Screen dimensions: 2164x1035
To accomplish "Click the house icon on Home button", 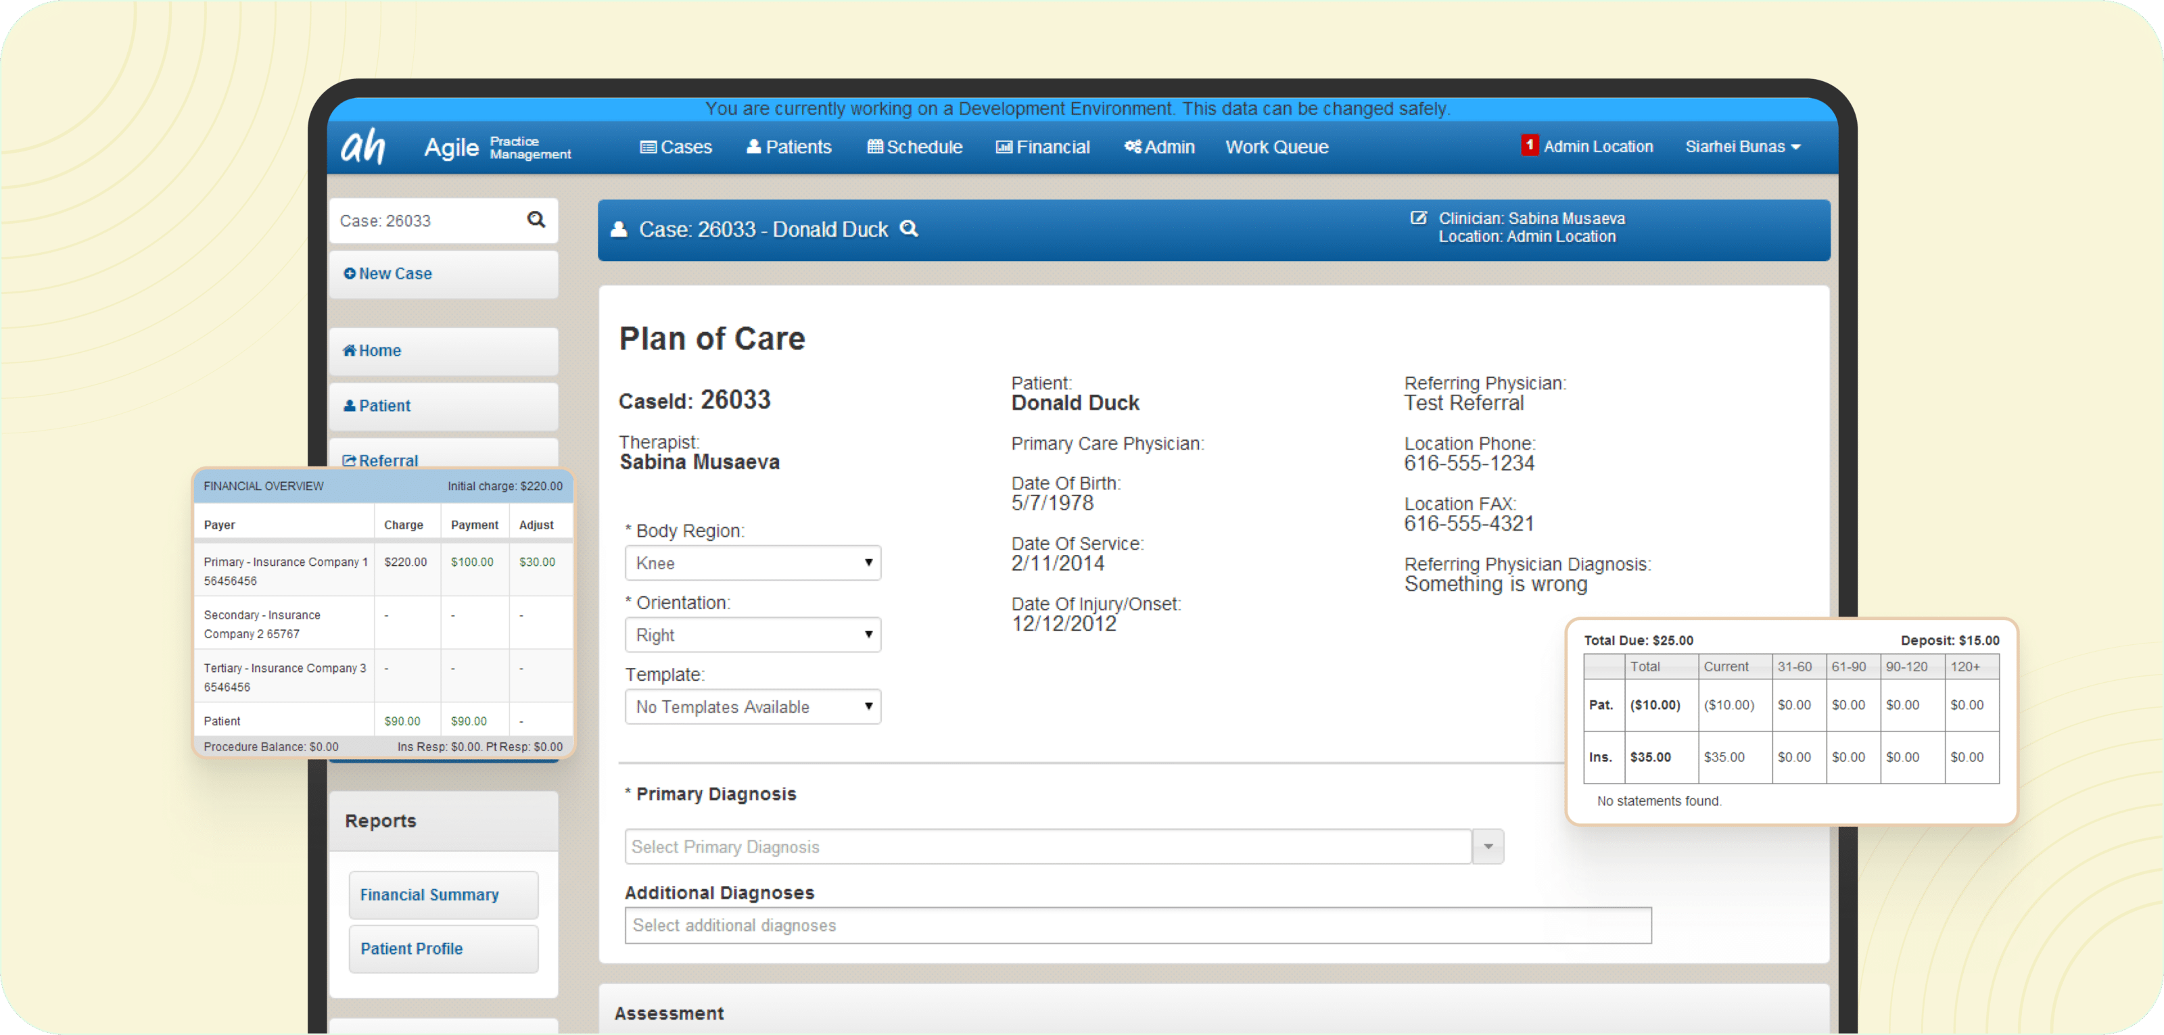I will click(x=350, y=350).
